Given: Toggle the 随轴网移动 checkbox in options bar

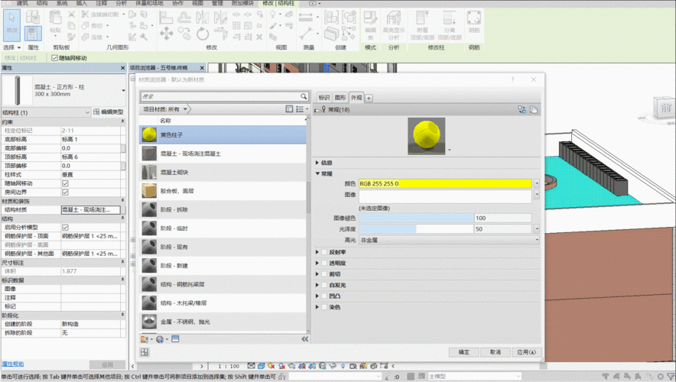Looking at the screenshot, I should (x=54, y=58).
